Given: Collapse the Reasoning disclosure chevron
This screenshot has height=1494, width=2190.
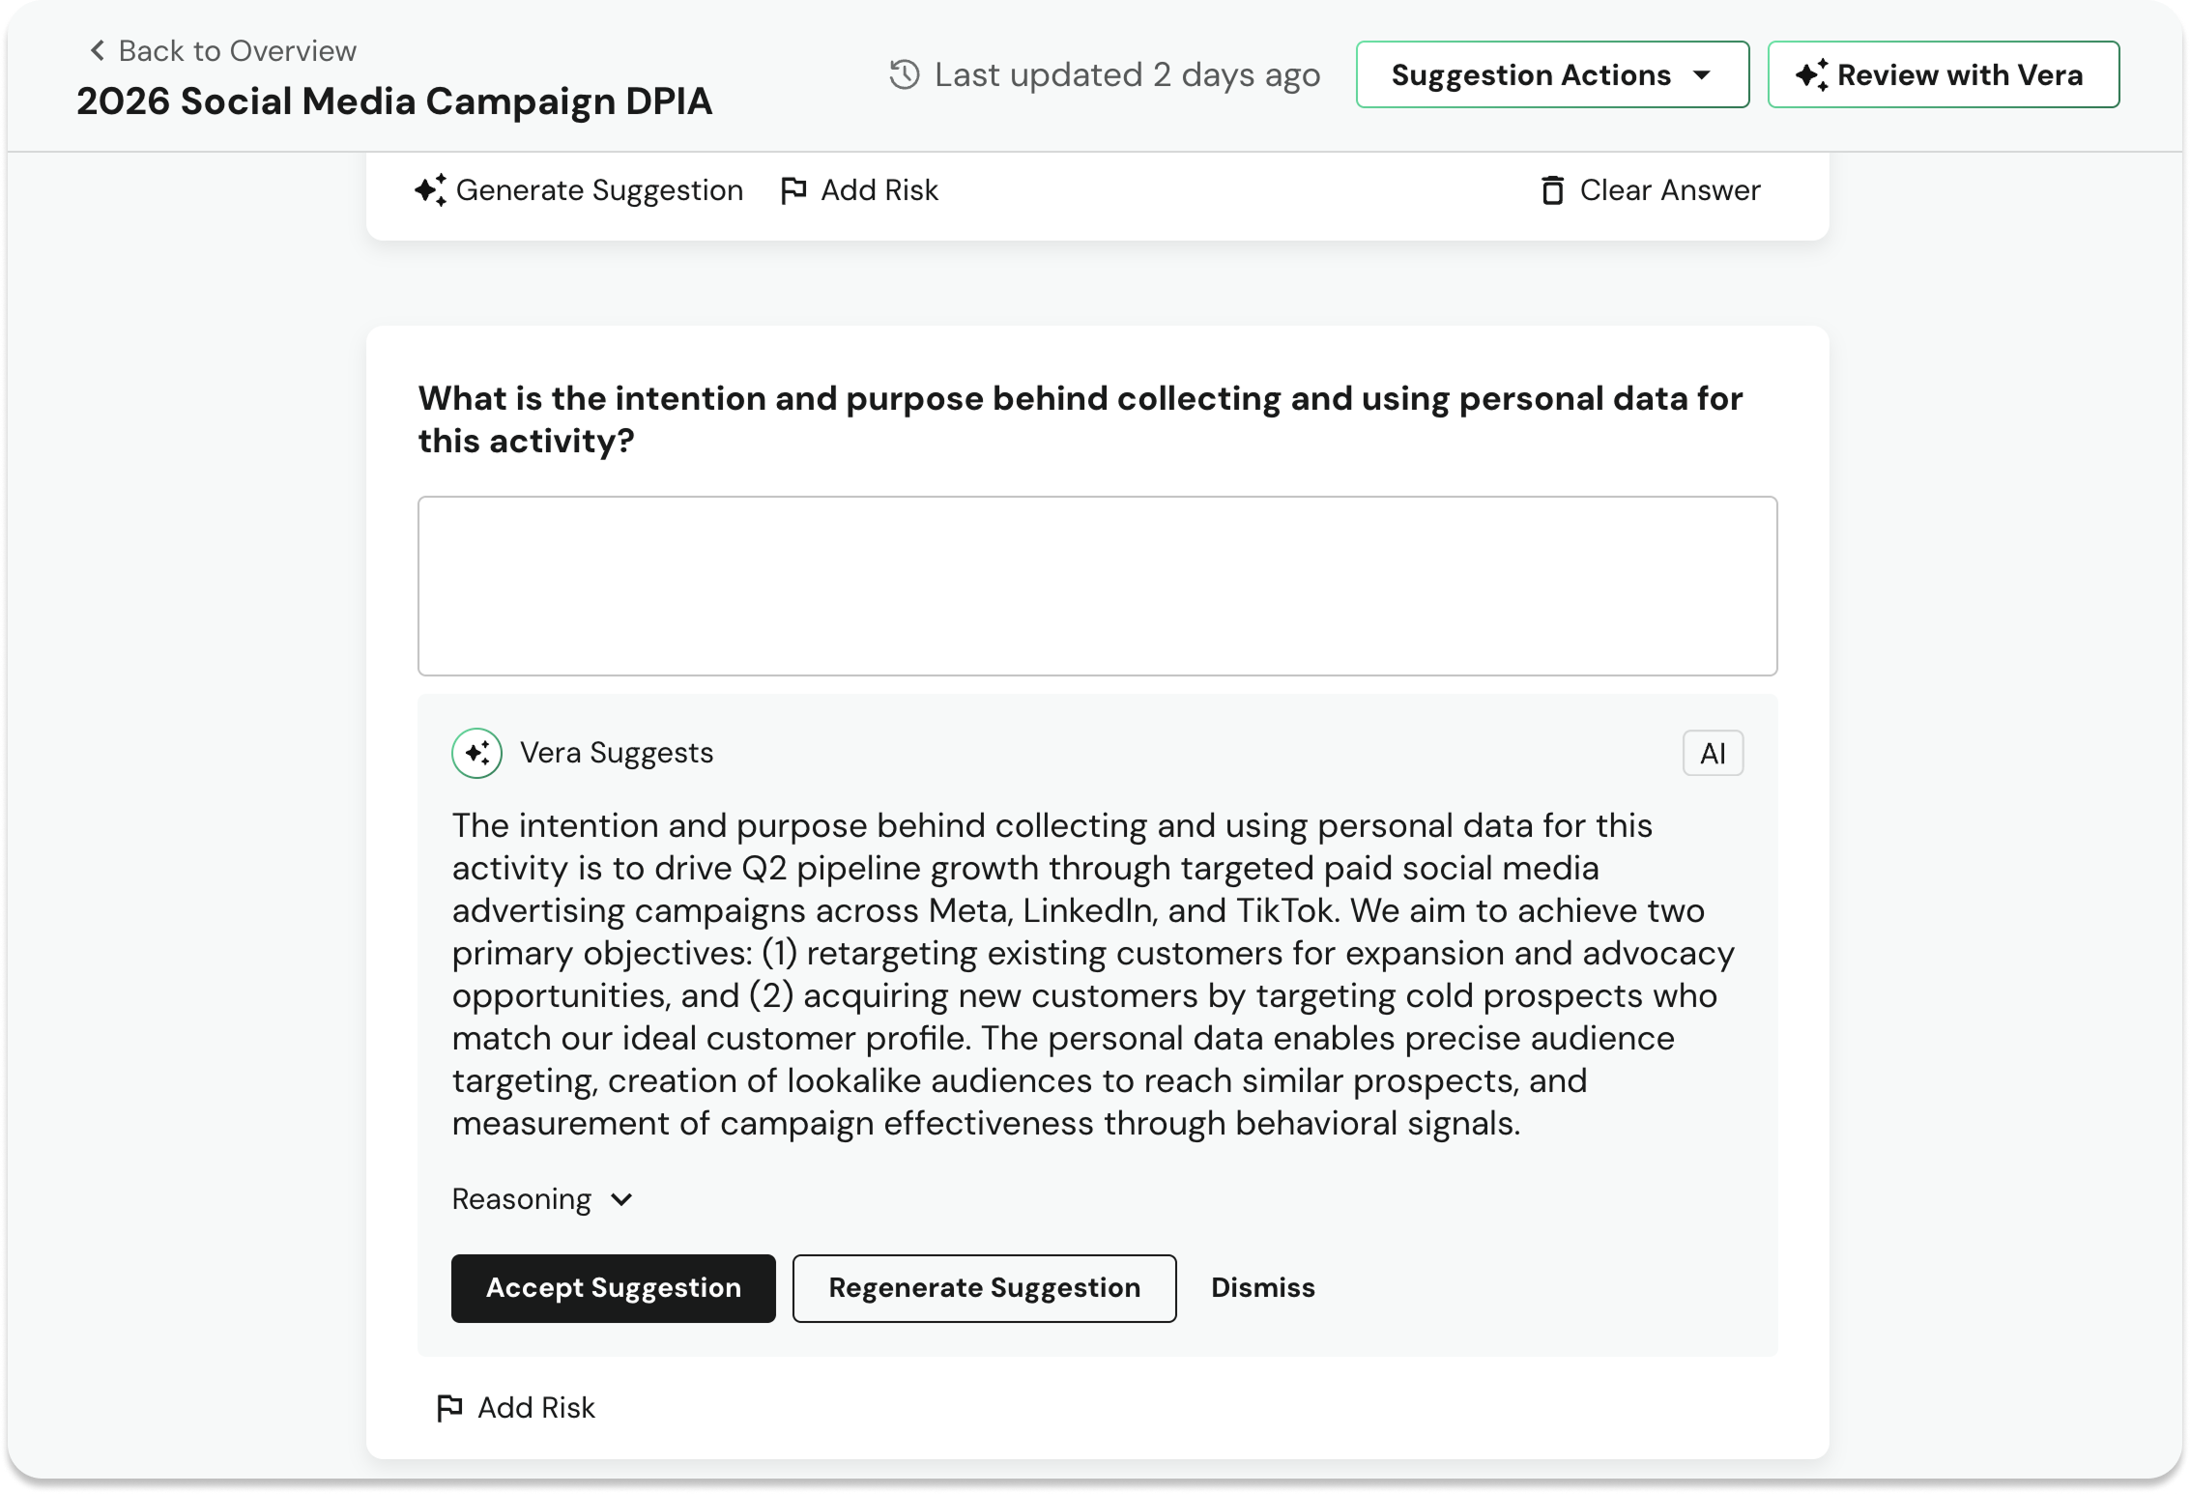Looking at the screenshot, I should click(x=622, y=1198).
